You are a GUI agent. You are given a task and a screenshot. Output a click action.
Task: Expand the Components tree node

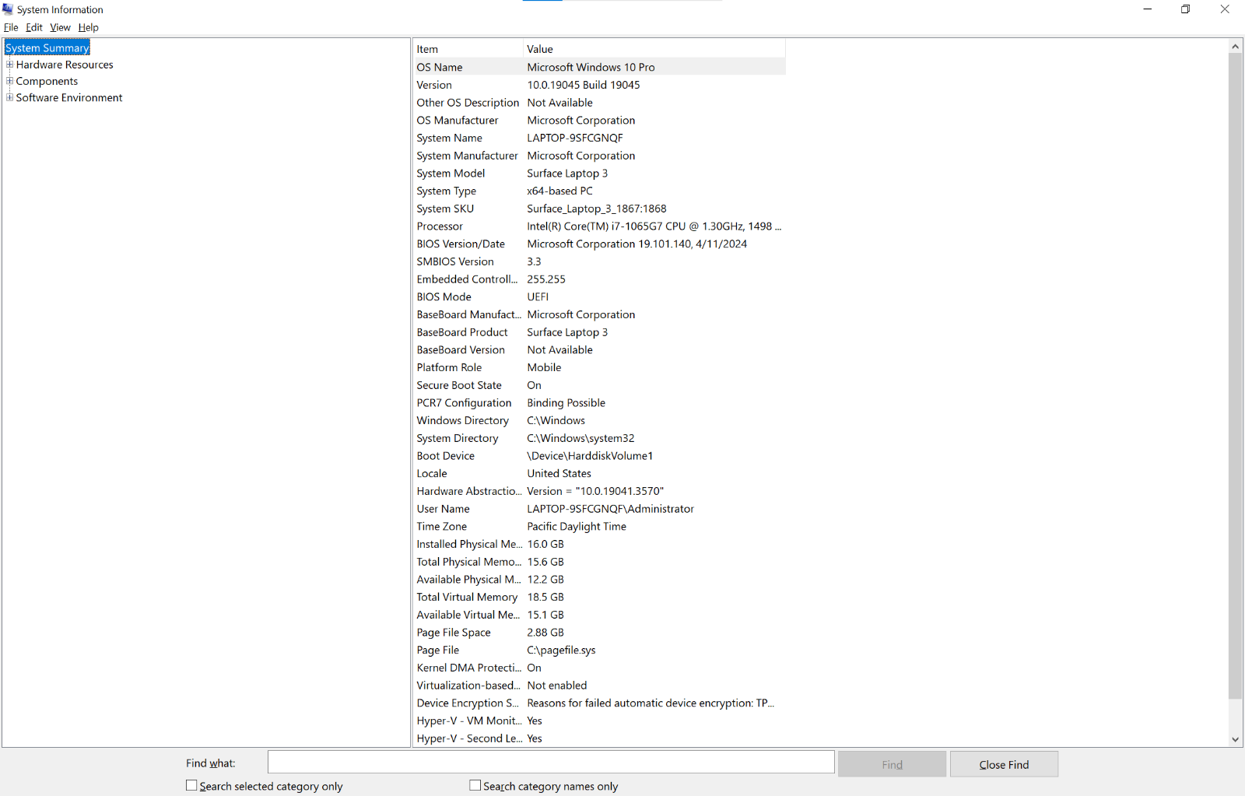[x=9, y=81]
